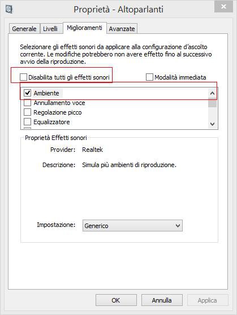The height and width of the screenshot is (315, 237).
Task: Turn on the Equalizzatore effect
Action: (x=27, y=122)
